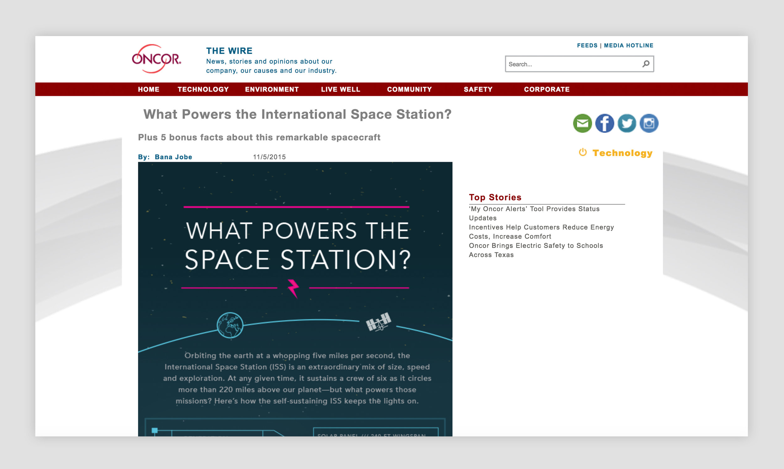Click the search magnifying glass icon
The width and height of the screenshot is (784, 469).
(x=646, y=64)
